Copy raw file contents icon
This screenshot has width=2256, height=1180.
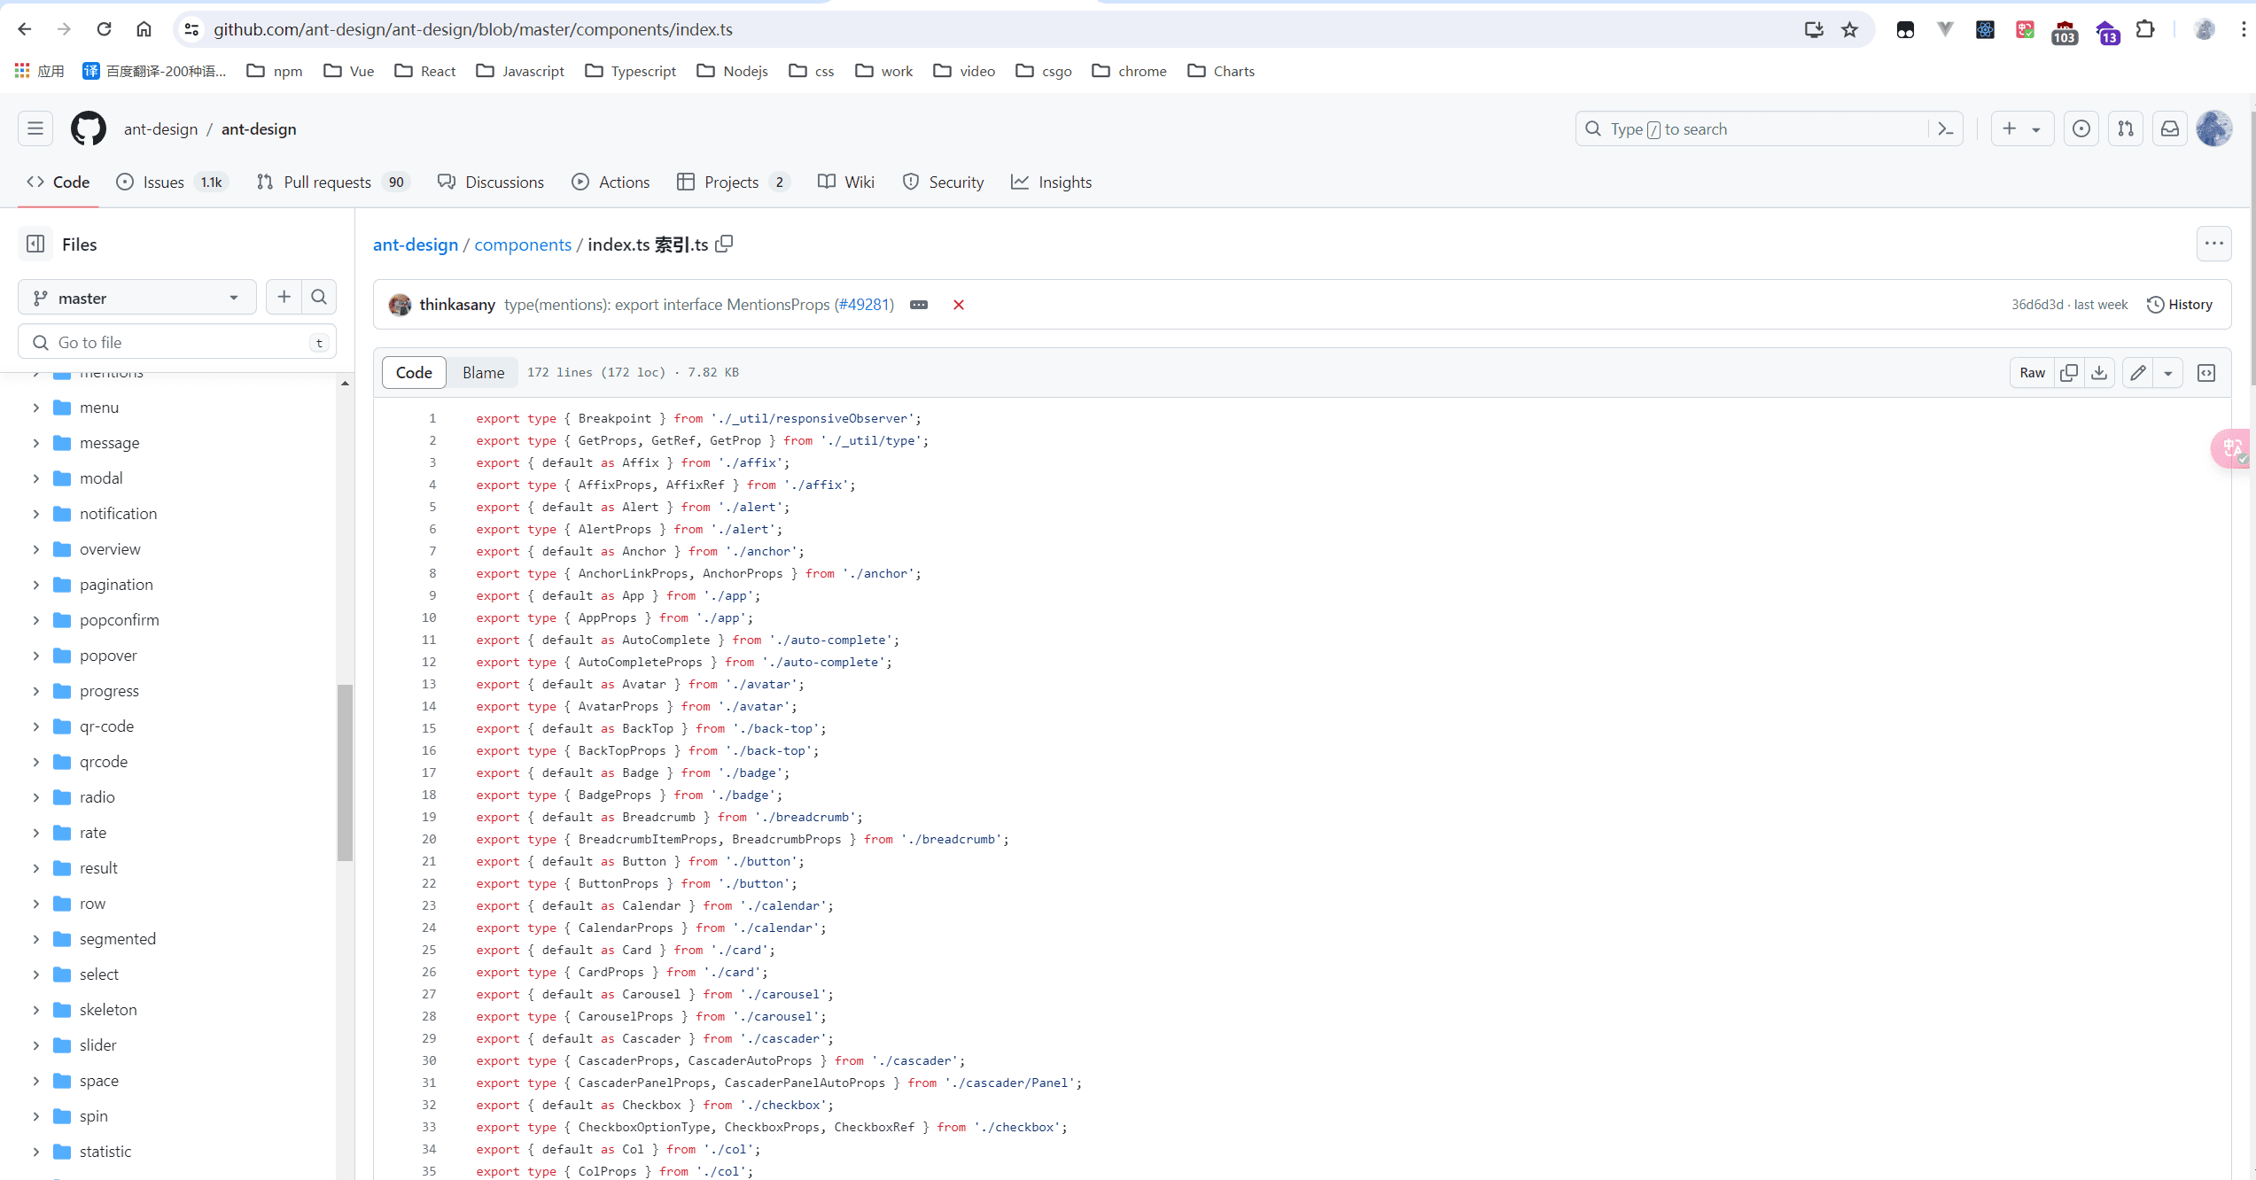point(2069,373)
